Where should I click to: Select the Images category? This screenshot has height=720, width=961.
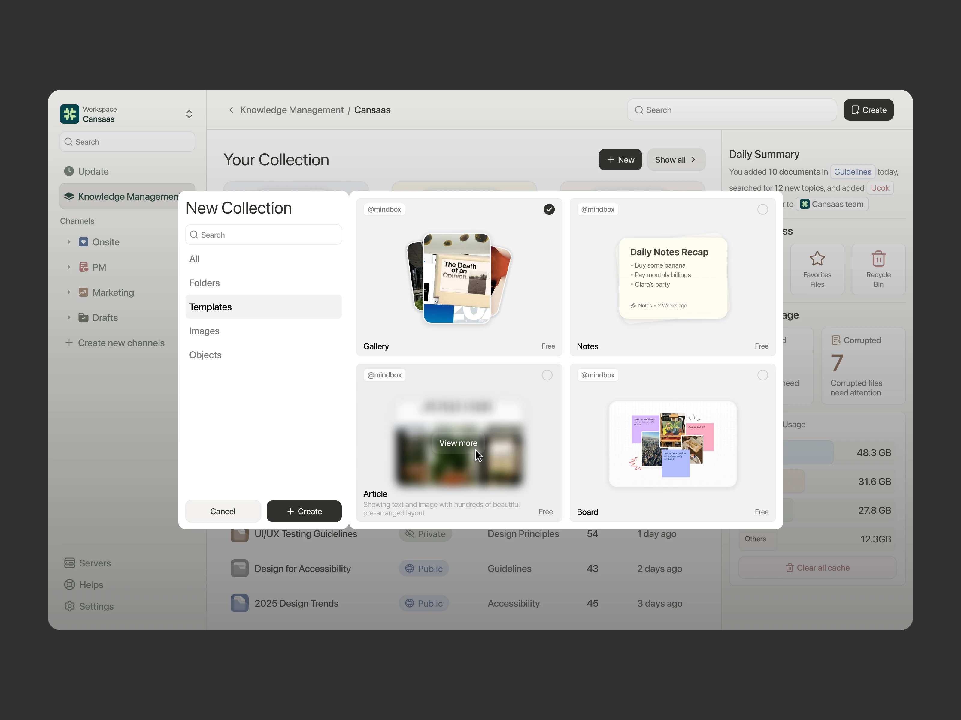point(263,331)
